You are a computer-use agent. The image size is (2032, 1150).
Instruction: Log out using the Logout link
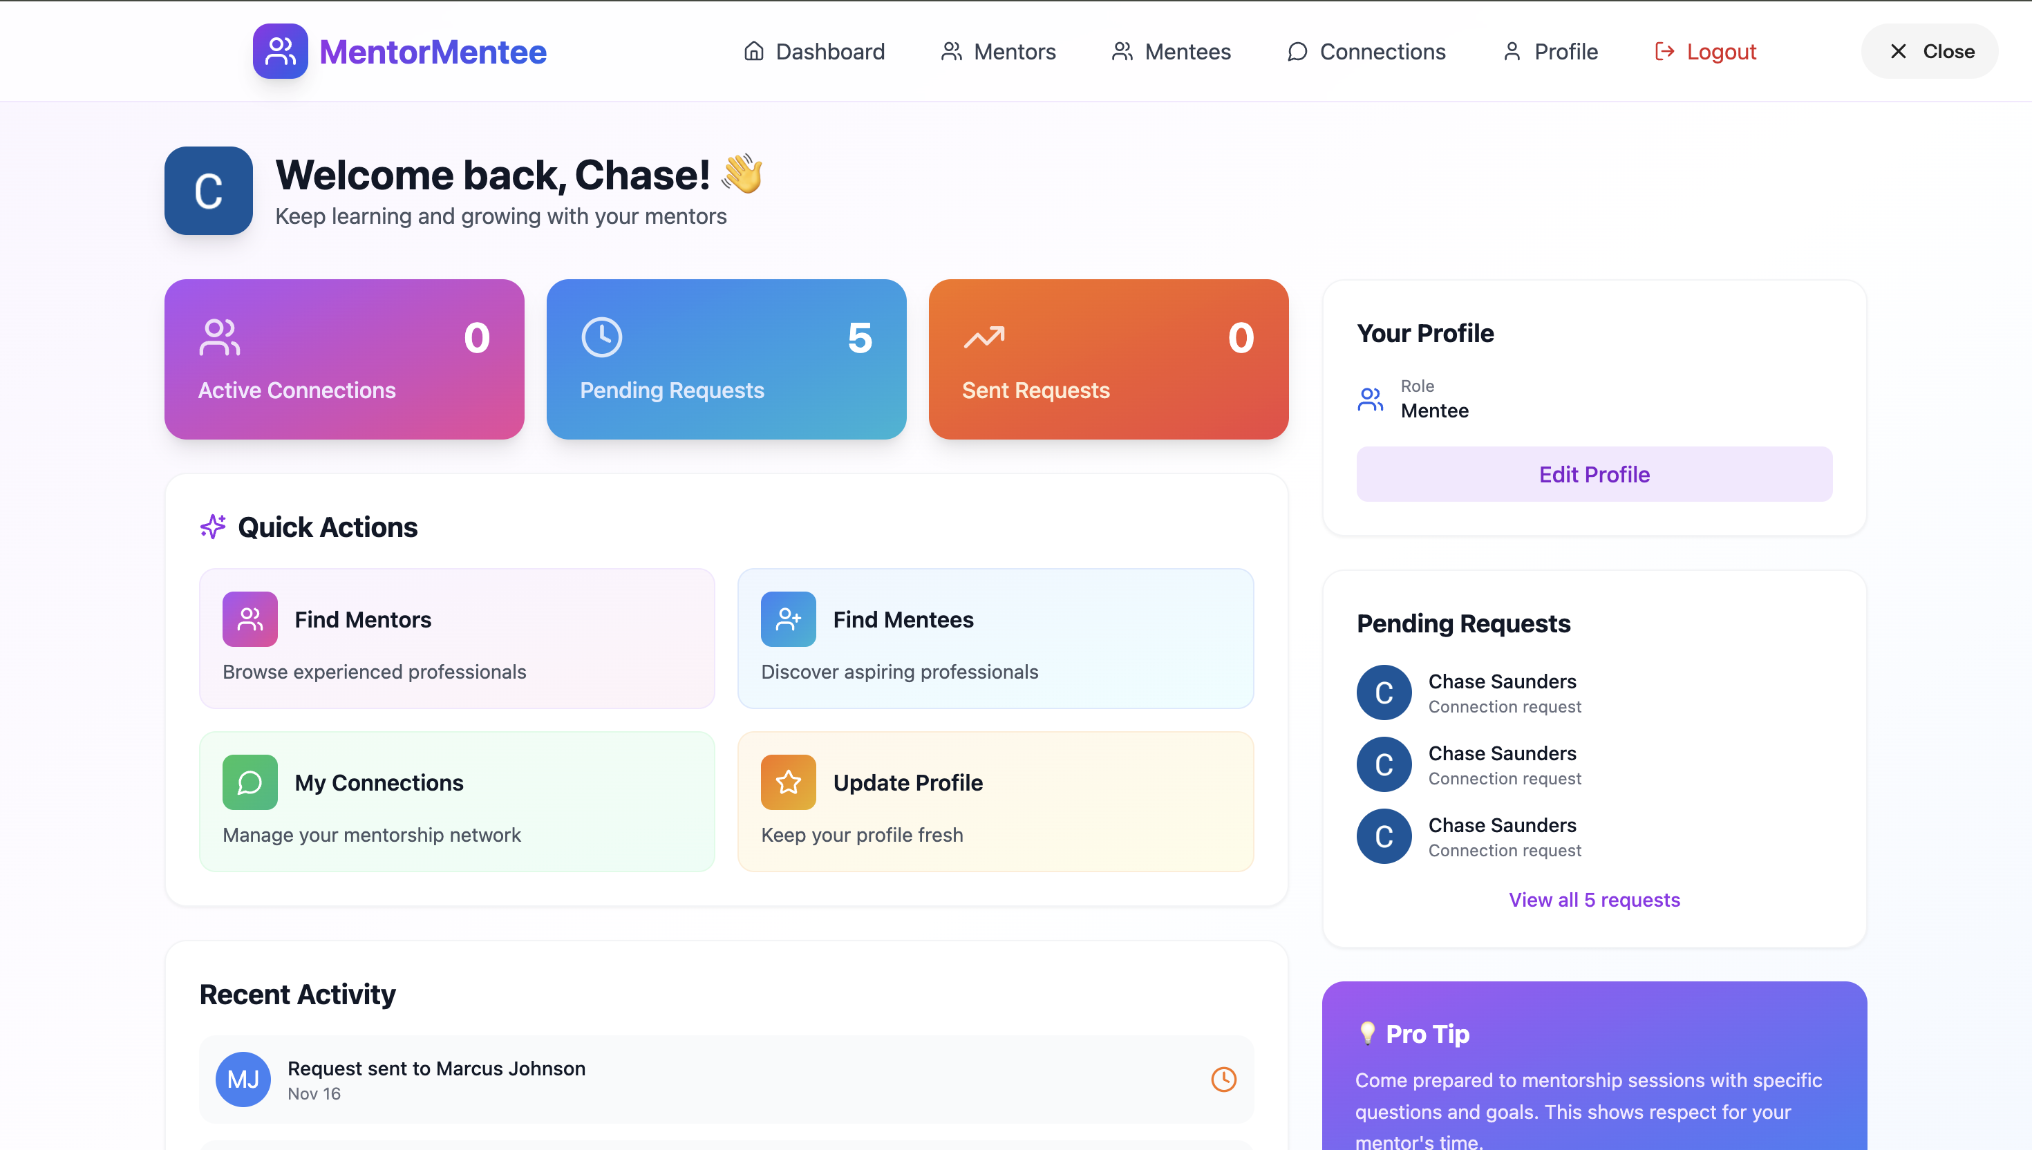[x=1704, y=51]
